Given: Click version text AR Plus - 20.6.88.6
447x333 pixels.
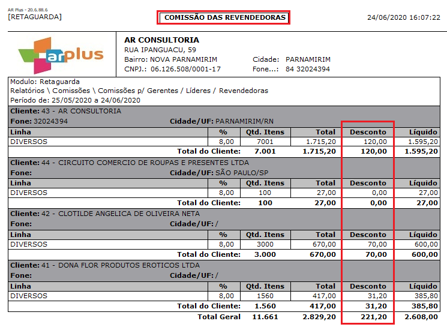Looking at the screenshot, I should pos(28,10).
